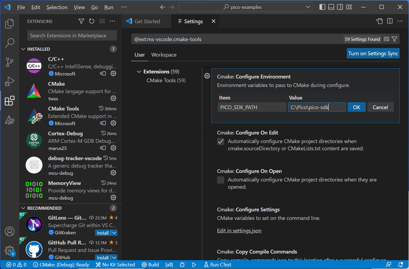Open the Extensions view icon

(x=10, y=100)
